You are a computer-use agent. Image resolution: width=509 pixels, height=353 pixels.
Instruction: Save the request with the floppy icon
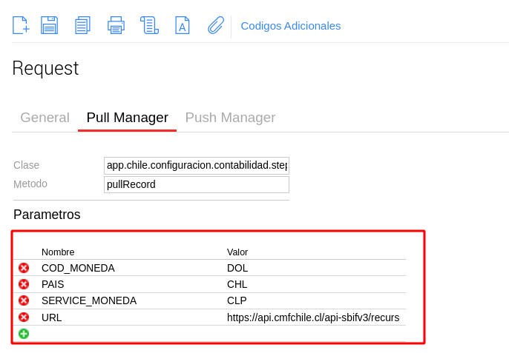pos(49,25)
